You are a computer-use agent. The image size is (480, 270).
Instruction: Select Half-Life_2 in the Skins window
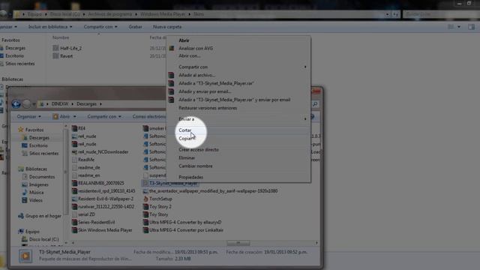click(67, 48)
